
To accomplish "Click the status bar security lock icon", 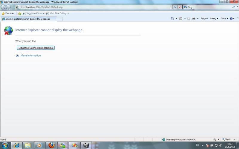I will (215, 139).
